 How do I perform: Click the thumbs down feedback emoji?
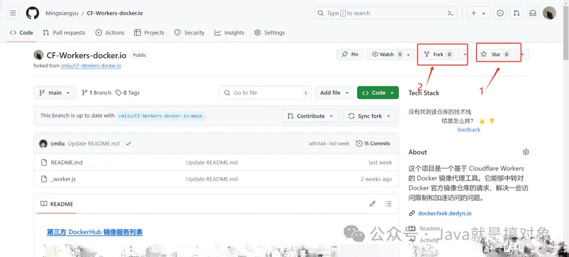click(x=492, y=121)
